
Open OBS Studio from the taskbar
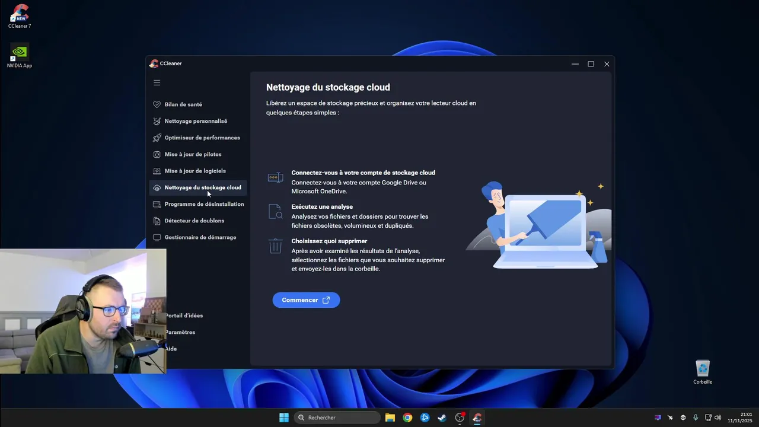click(x=460, y=418)
